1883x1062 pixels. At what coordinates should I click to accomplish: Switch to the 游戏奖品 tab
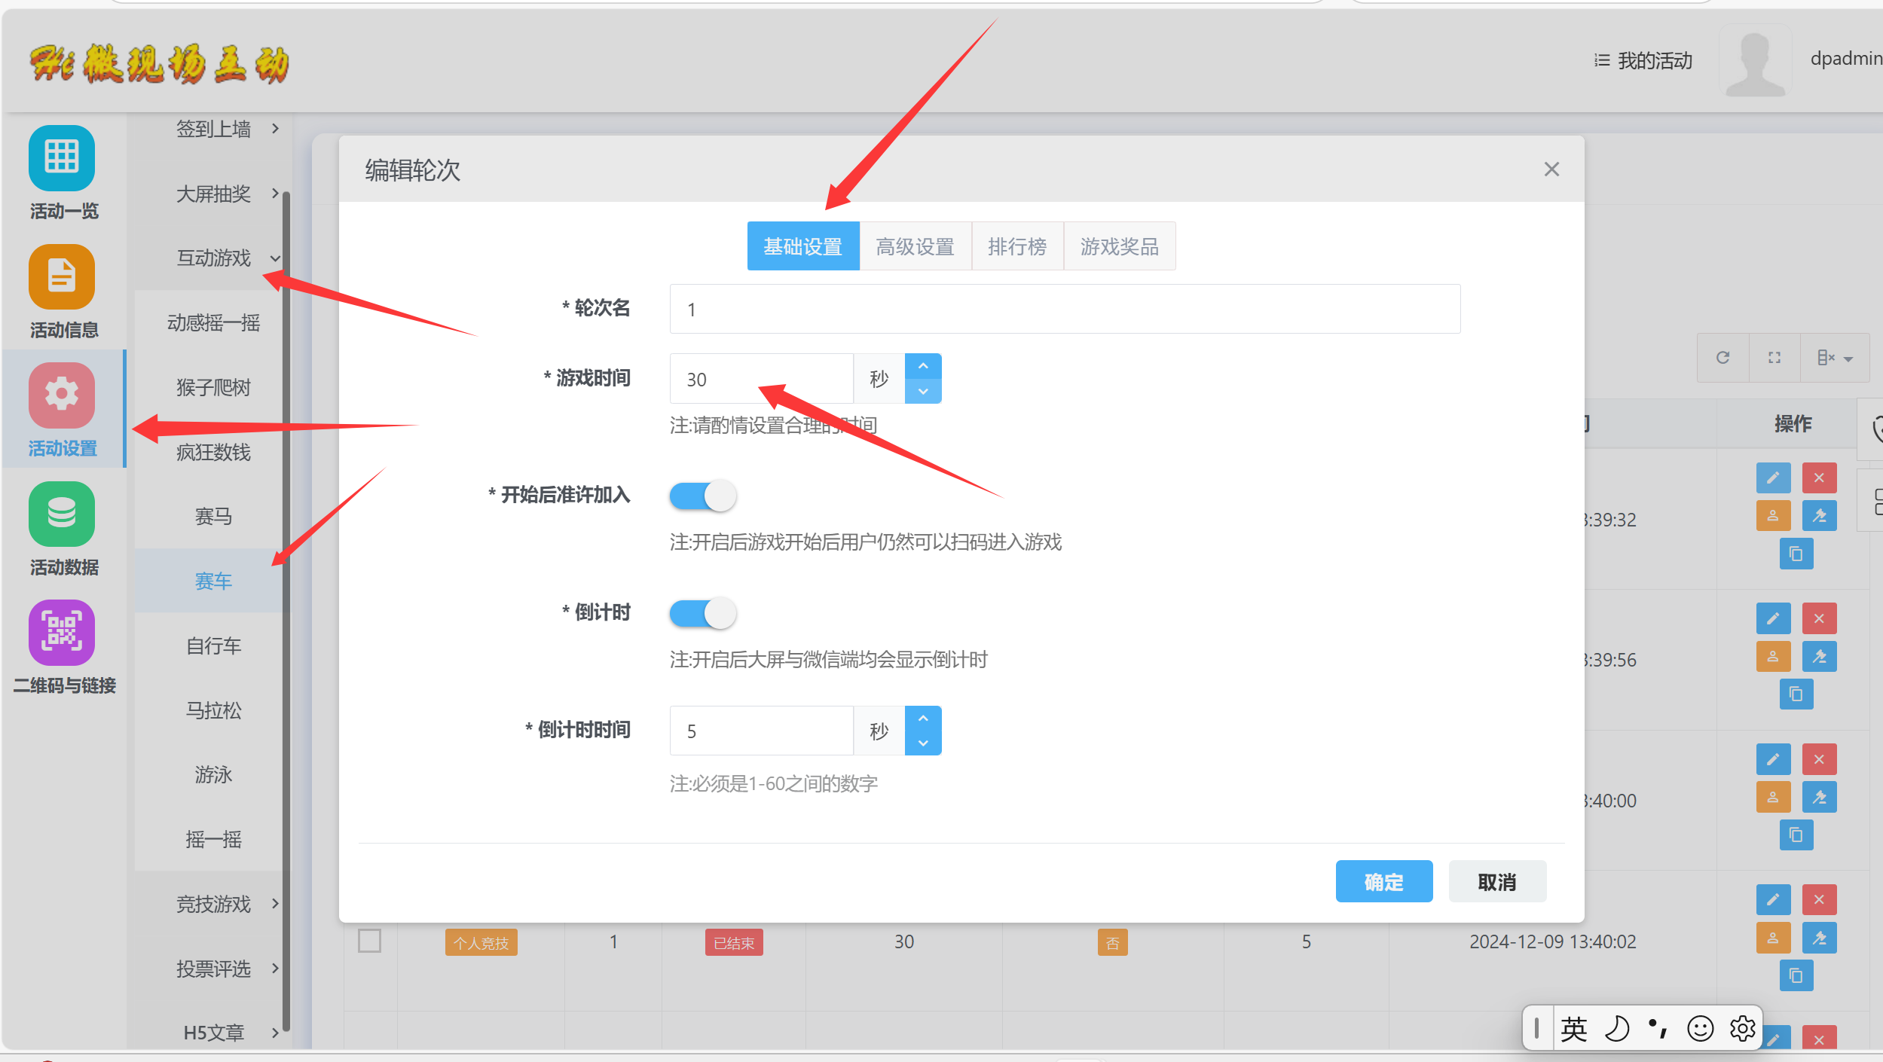point(1119,246)
